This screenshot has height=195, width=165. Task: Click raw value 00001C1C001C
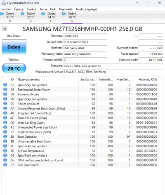tap(146, 151)
